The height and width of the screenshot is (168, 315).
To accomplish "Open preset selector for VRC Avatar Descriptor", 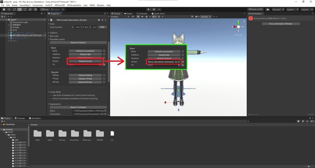I will click(102, 20).
